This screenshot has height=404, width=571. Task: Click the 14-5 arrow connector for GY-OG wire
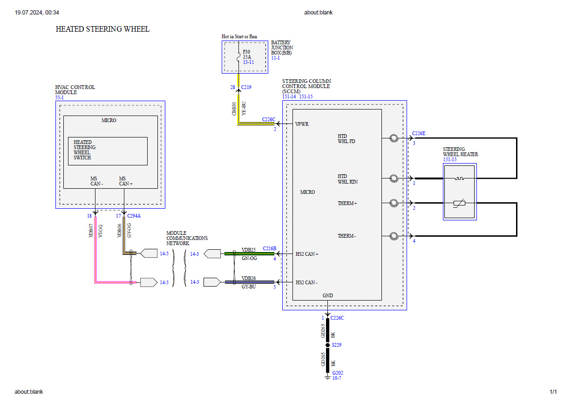pyautogui.click(x=149, y=253)
